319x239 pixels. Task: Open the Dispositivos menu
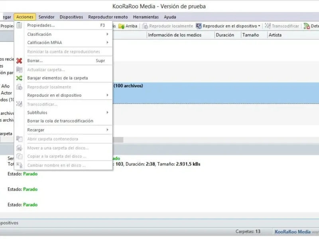71,17
